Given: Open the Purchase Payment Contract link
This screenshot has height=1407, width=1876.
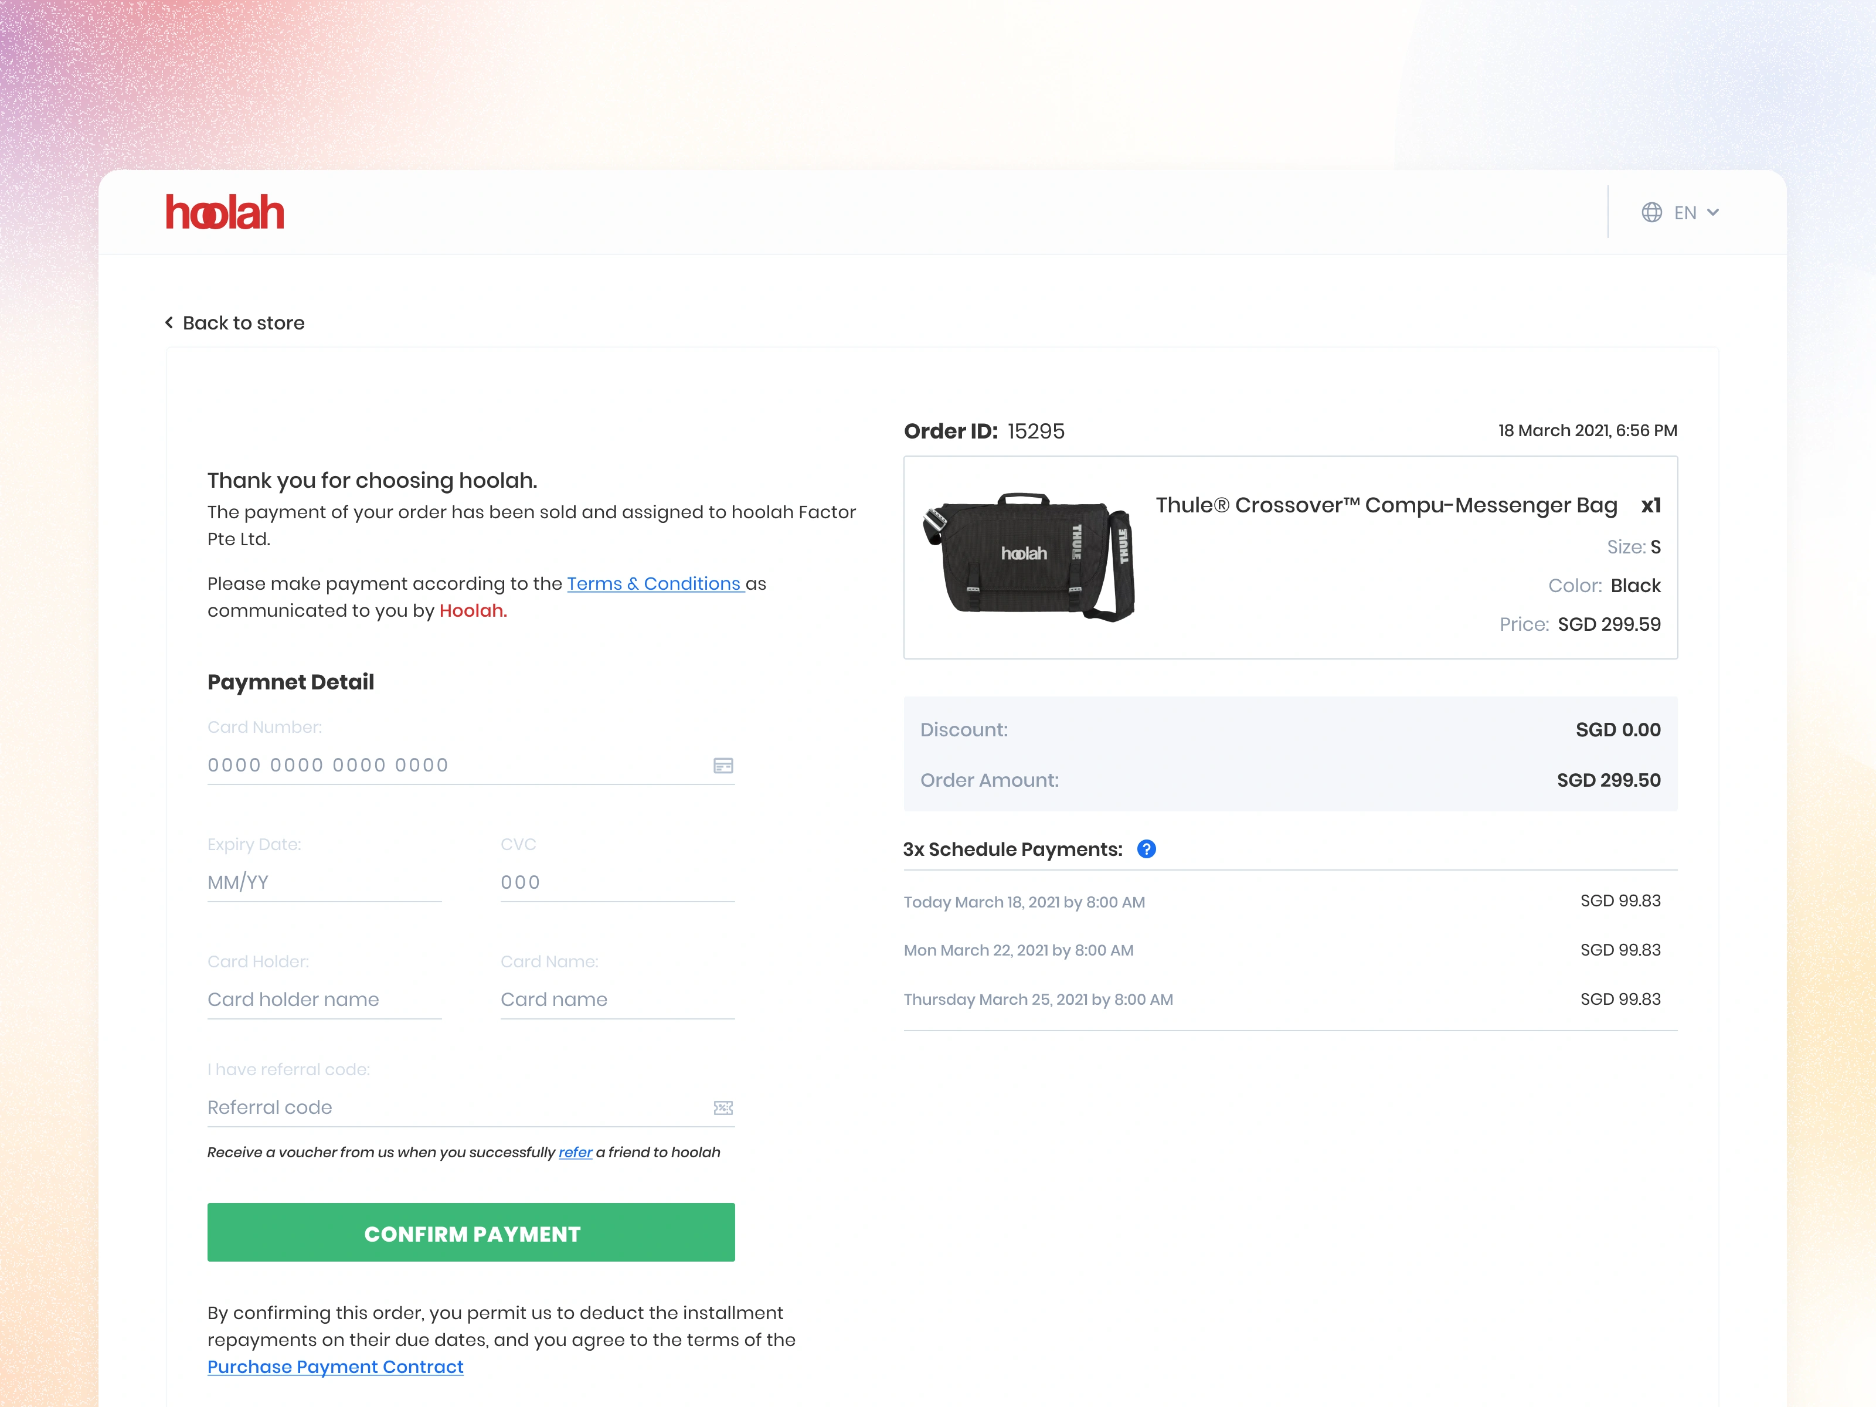Looking at the screenshot, I should click(335, 1367).
